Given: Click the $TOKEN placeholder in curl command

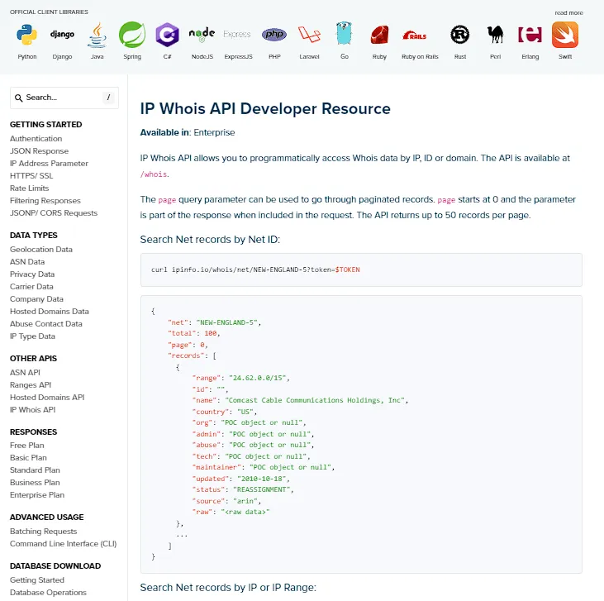Looking at the screenshot, I should click(347, 269).
